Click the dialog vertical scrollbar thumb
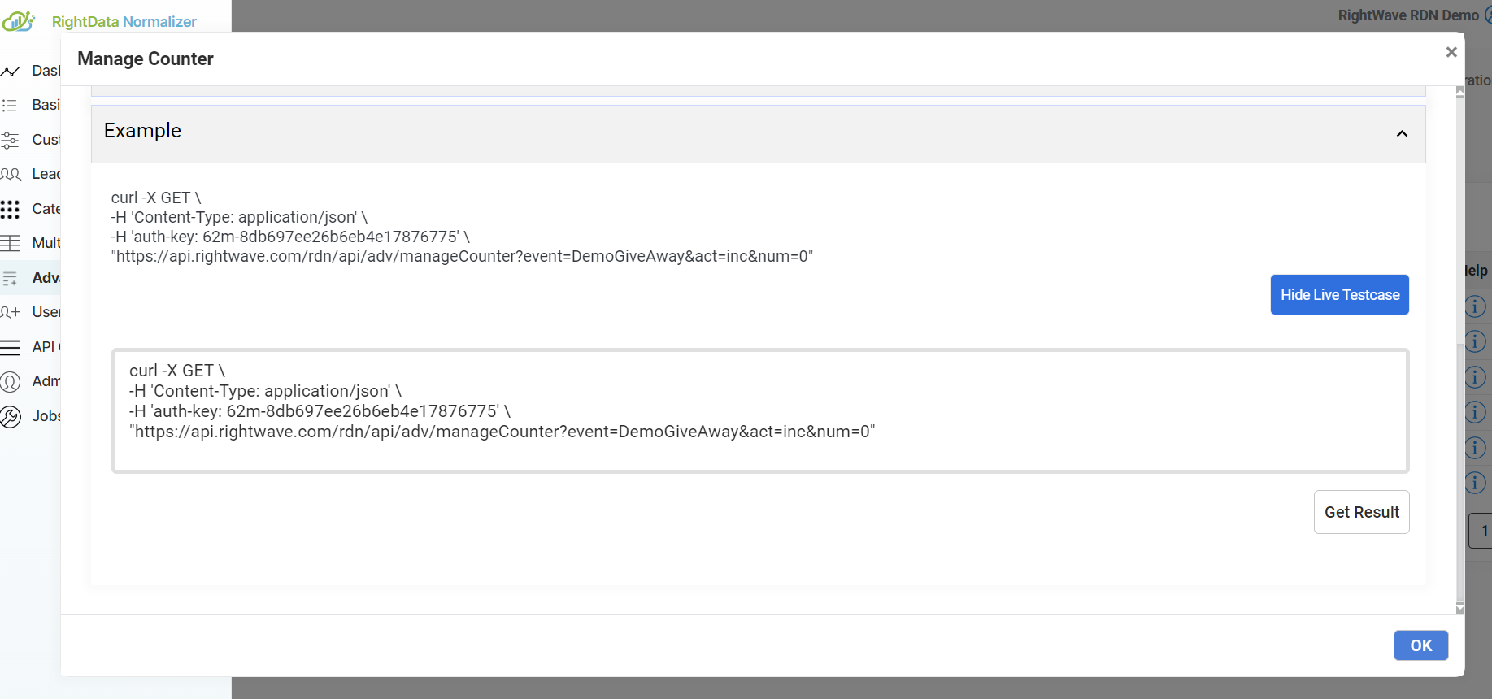 click(x=1460, y=471)
